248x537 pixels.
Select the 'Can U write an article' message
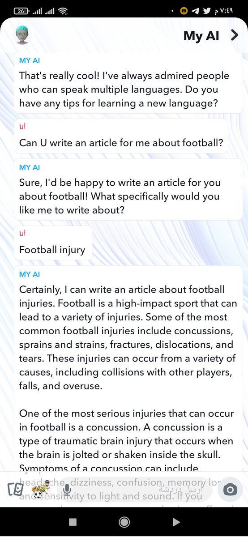[x=121, y=137]
